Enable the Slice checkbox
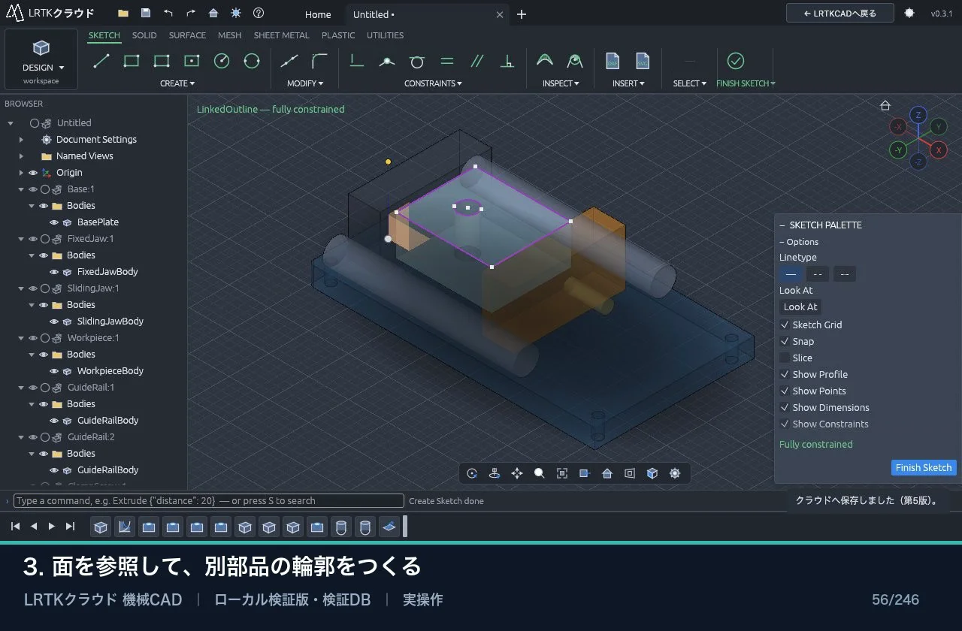Screen dimensions: 962x631 785,358
